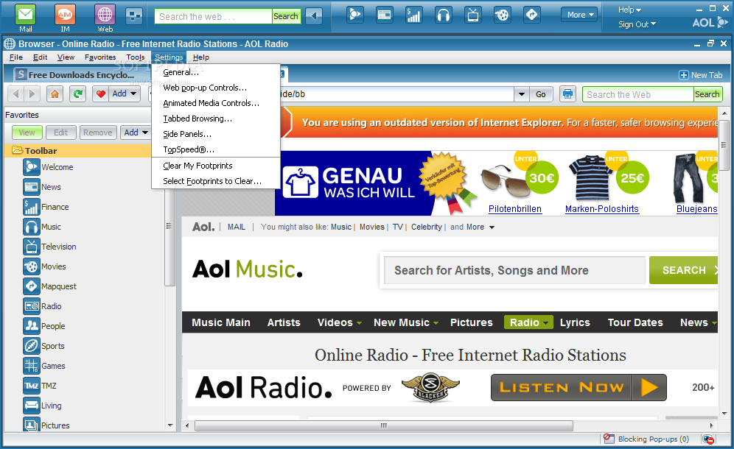This screenshot has height=449, width=734.
Task: Open the Add dropdown beside heart icon
Action: click(x=125, y=94)
